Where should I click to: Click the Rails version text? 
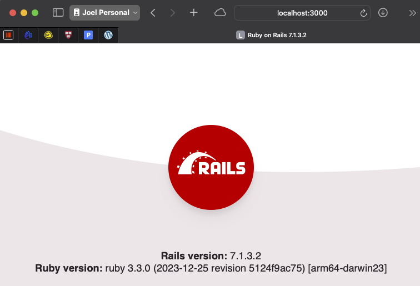(x=211, y=256)
